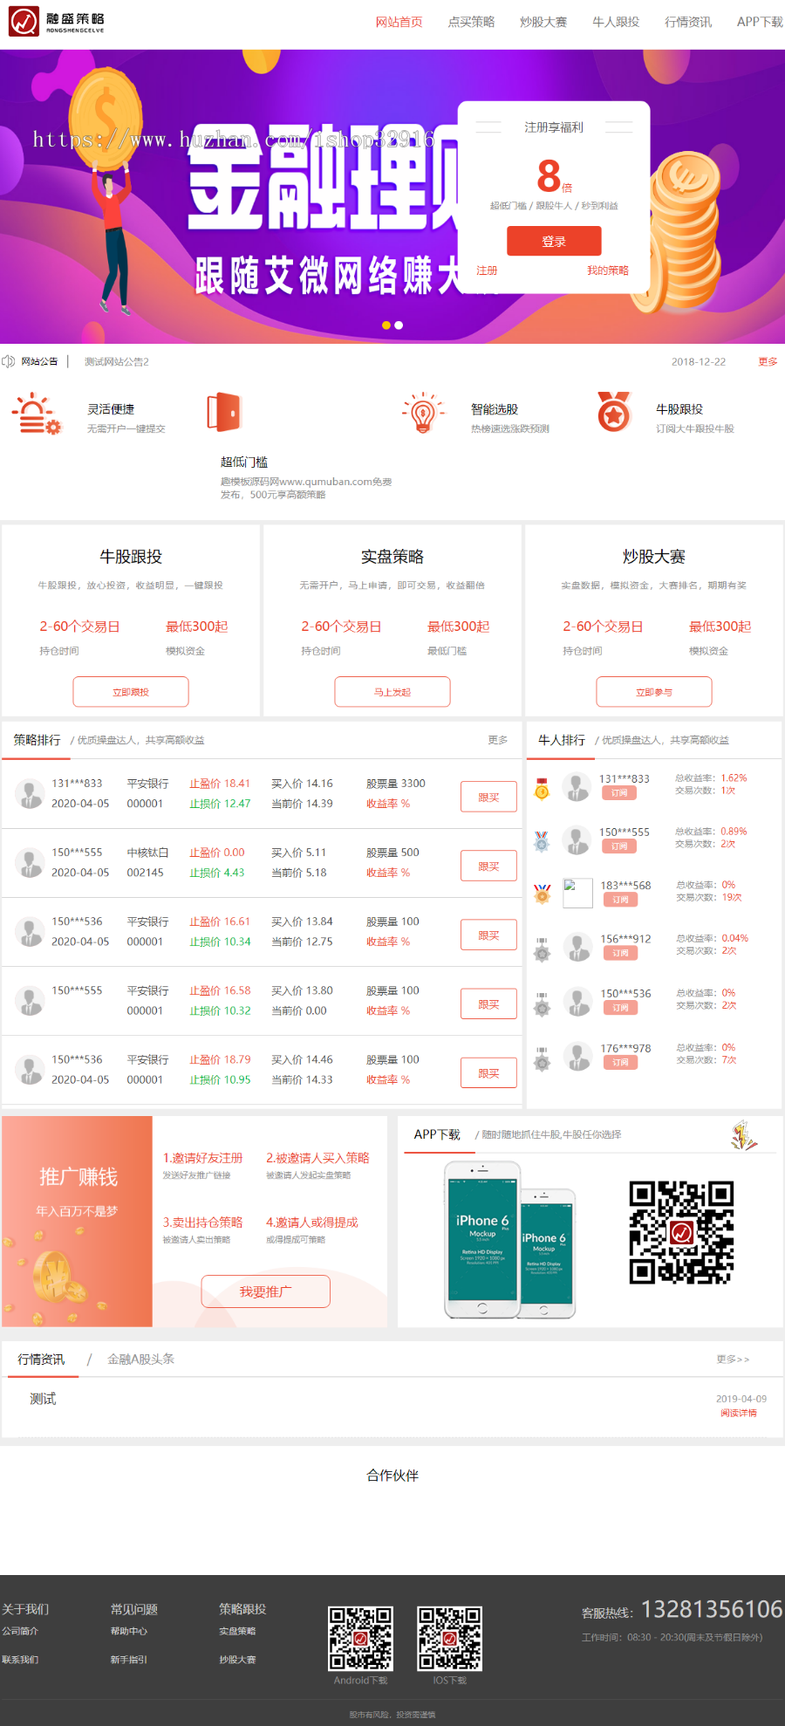785x1726 pixels.
Task: Click 订阅 under 150***555 ranking
Action: click(x=619, y=846)
